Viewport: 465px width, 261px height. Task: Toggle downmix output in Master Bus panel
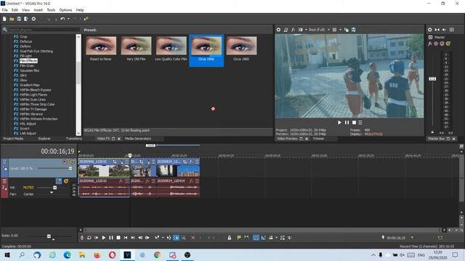437,30
